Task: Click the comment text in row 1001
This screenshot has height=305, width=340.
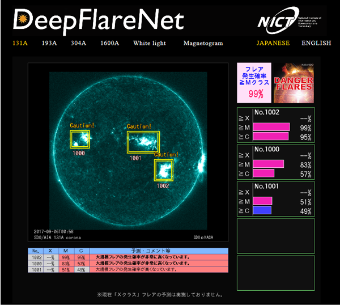Action: point(136,269)
